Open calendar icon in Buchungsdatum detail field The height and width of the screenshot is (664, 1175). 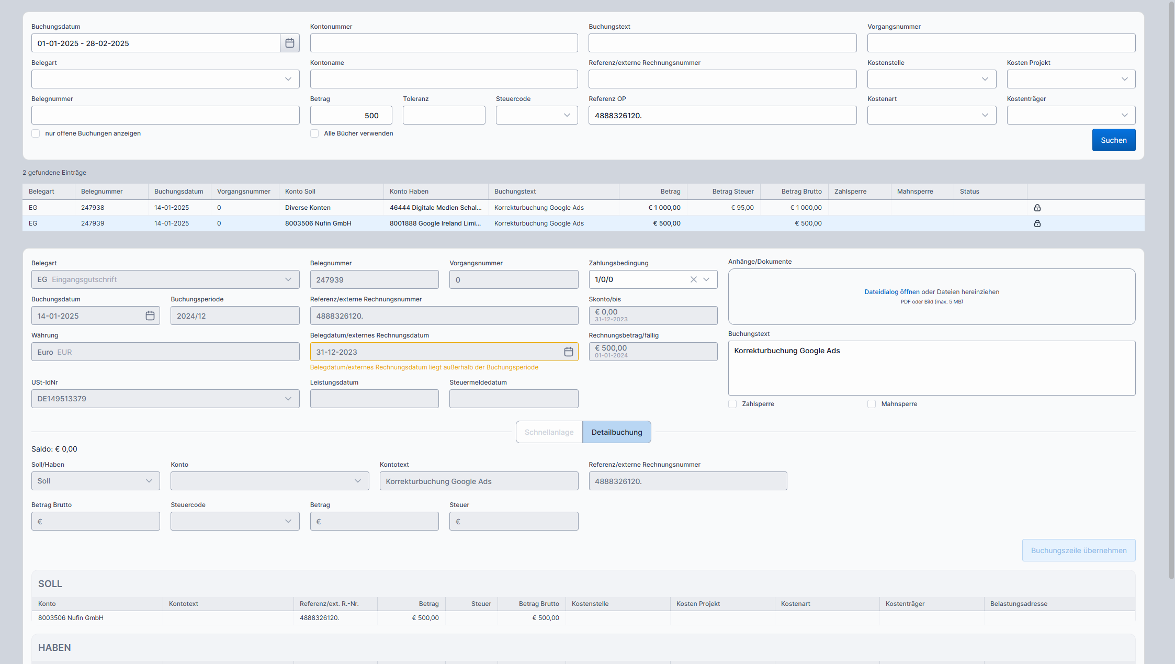150,316
